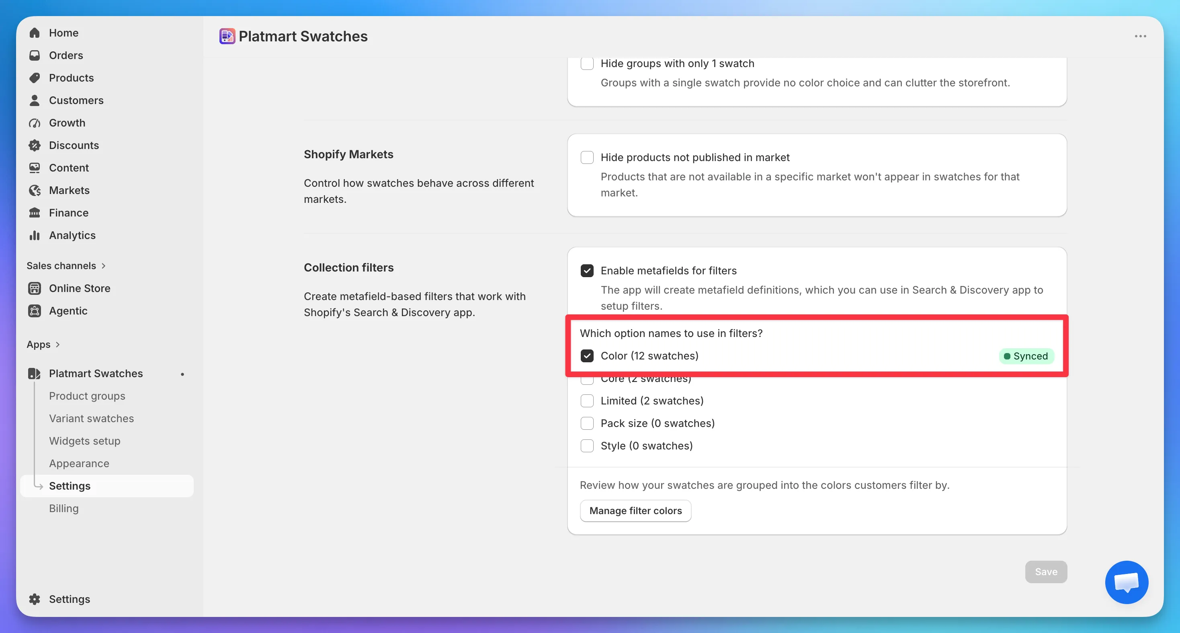
Task: Click the Agentic channel icon
Action: coord(34,311)
